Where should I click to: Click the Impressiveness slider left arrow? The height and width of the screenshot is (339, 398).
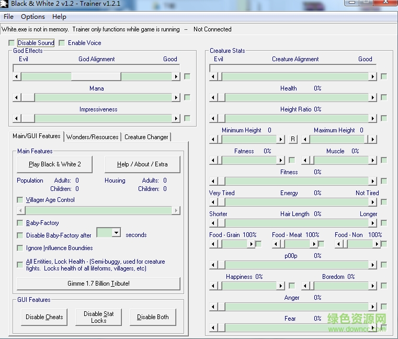click(x=17, y=118)
